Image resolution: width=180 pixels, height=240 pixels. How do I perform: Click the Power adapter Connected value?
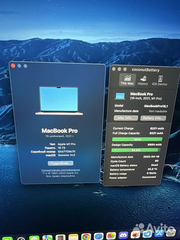pyautogui.click(x=149, y=177)
